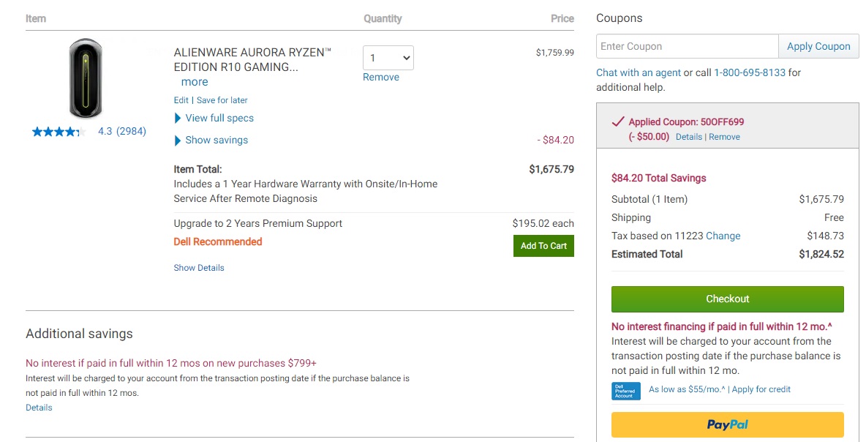Click the PayPal checkout button
866x442 pixels.
coord(727,424)
